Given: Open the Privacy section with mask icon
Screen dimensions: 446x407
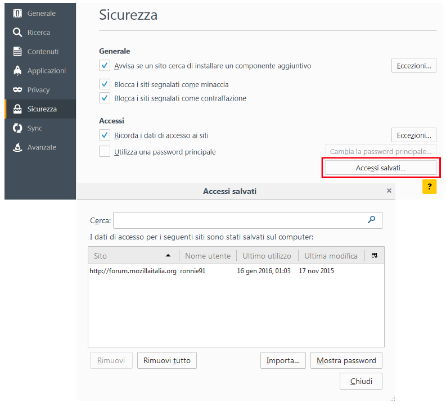Looking at the screenshot, I should tap(38, 90).
